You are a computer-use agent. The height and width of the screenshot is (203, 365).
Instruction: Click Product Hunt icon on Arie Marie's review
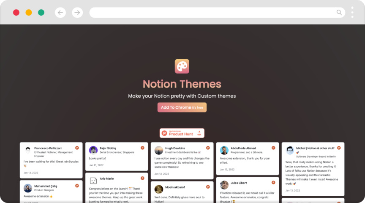pyautogui.click(x=142, y=178)
